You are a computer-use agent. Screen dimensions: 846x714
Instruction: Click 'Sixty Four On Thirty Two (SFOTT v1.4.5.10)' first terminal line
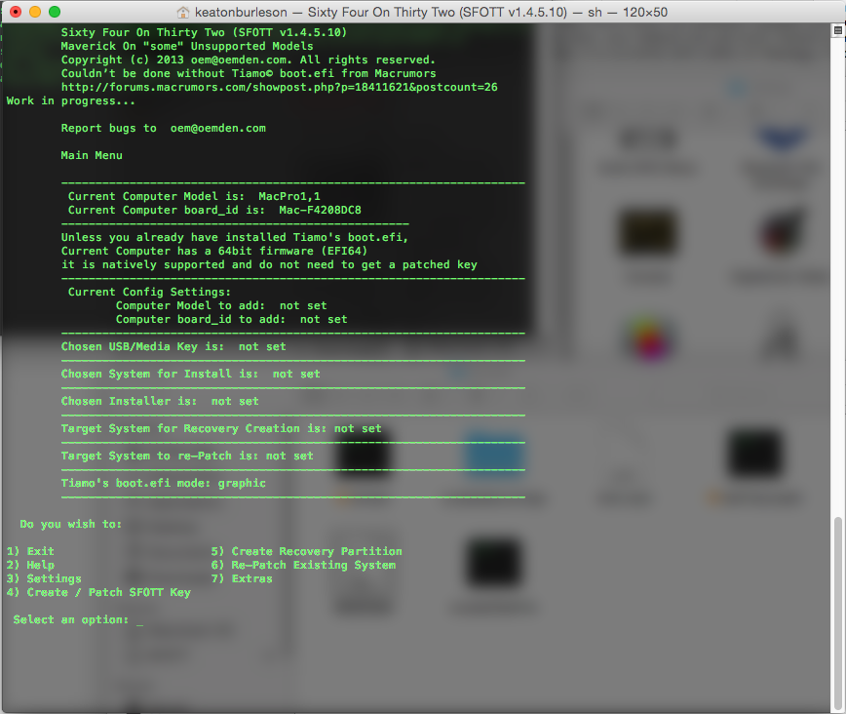click(x=204, y=32)
